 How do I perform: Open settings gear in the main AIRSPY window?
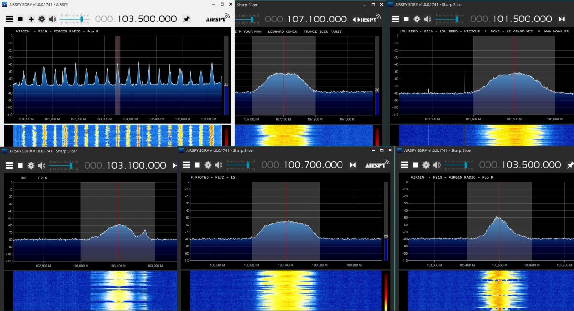[x=42, y=19]
